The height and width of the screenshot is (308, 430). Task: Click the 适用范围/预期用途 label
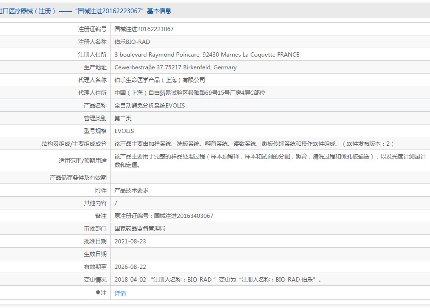click(83, 160)
